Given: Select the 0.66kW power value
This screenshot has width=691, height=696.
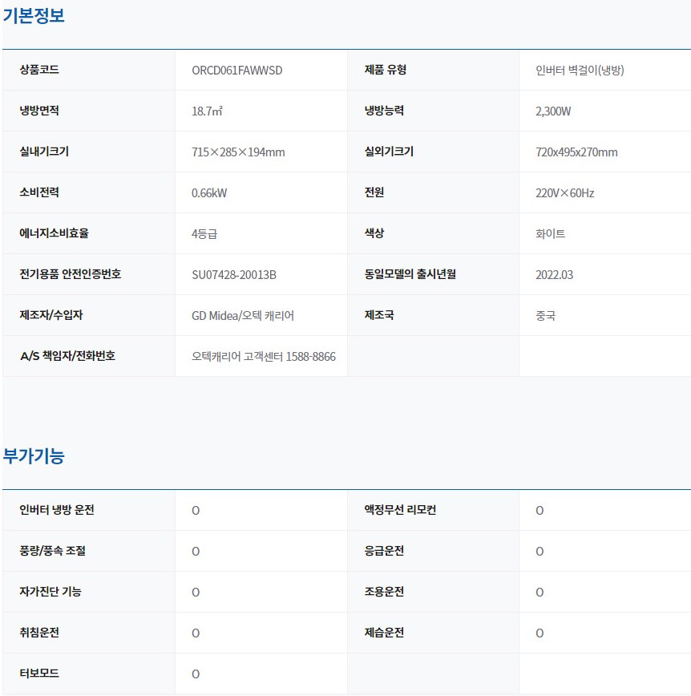Looking at the screenshot, I should pyautogui.click(x=209, y=193).
